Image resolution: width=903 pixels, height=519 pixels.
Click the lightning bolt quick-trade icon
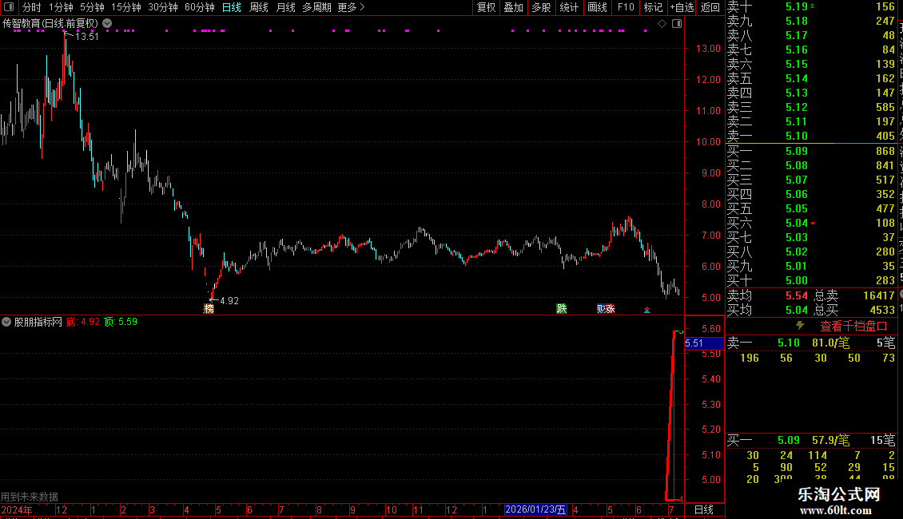click(800, 326)
